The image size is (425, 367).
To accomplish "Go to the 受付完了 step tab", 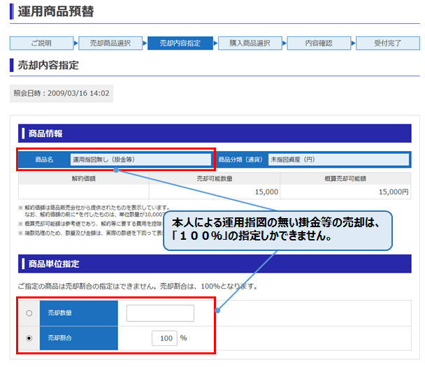I will coord(387,43).
